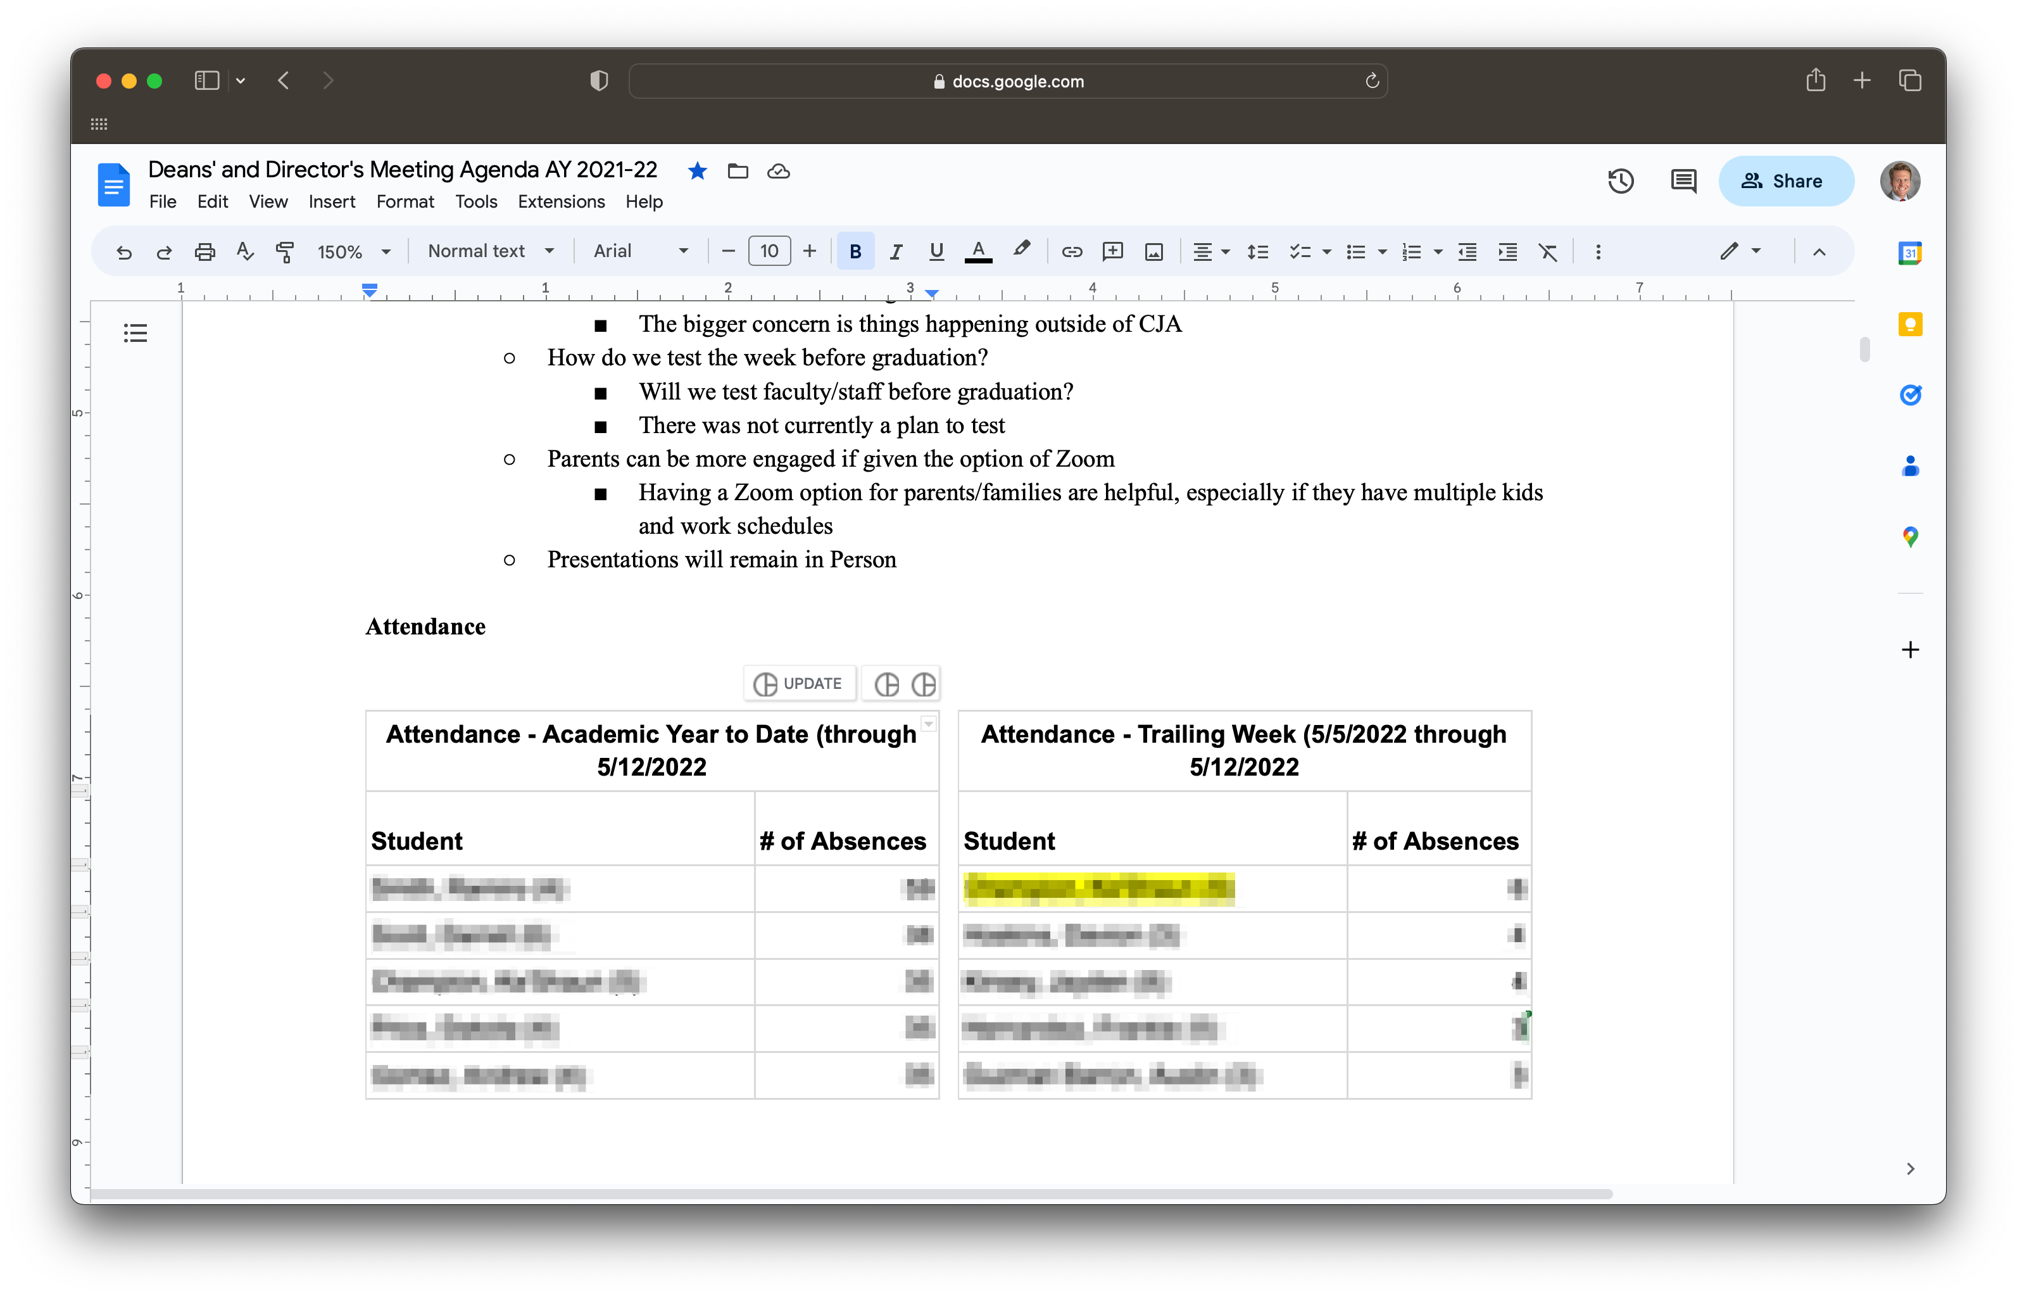The image size is (2017, 1298).
Task: Open Google Keep in the side panel
Action: (1910, 324)
